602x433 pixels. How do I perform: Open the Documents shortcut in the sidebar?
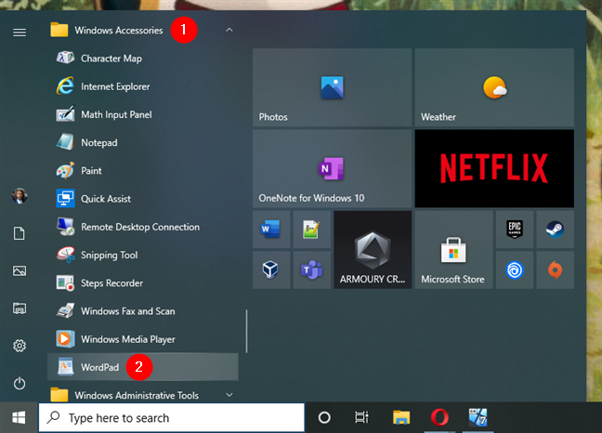click(x=20, y=233)
